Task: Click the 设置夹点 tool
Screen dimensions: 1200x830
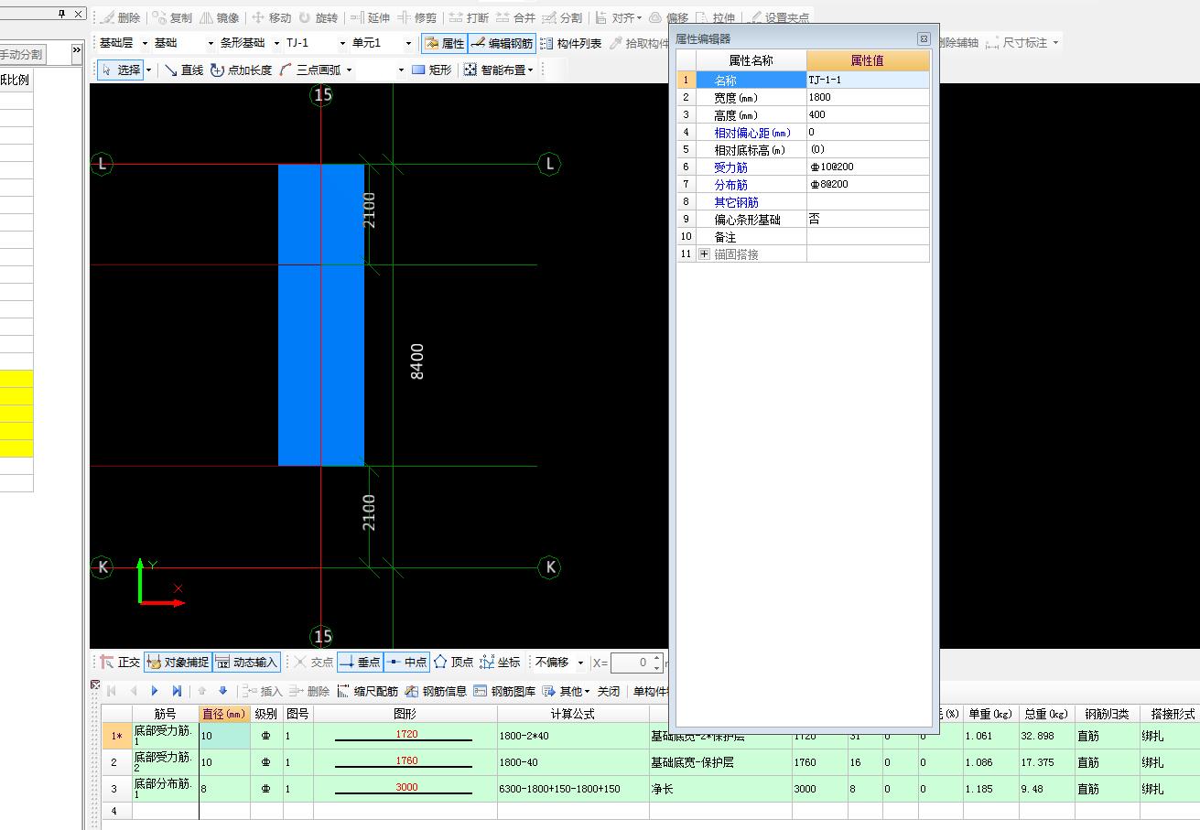Action: (x=779, y=17)
